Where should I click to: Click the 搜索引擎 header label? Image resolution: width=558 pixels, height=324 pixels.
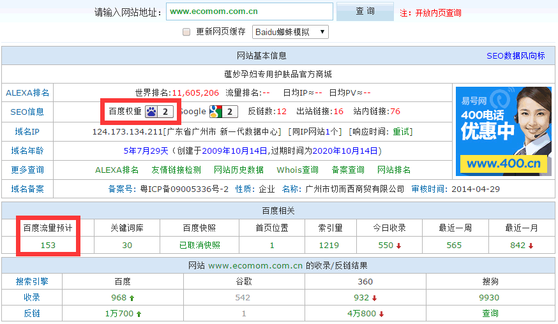pyautogui.click(x=32, y=282)
